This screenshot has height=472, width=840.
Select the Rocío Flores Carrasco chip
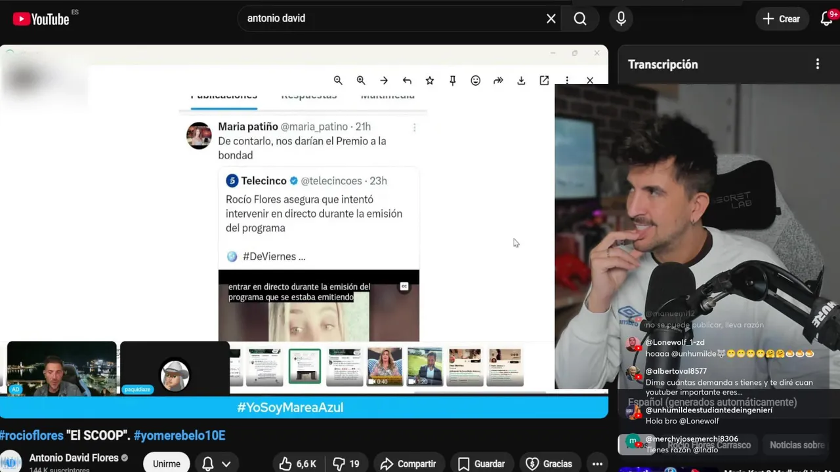pyautogui.click(x=709, y=445)
